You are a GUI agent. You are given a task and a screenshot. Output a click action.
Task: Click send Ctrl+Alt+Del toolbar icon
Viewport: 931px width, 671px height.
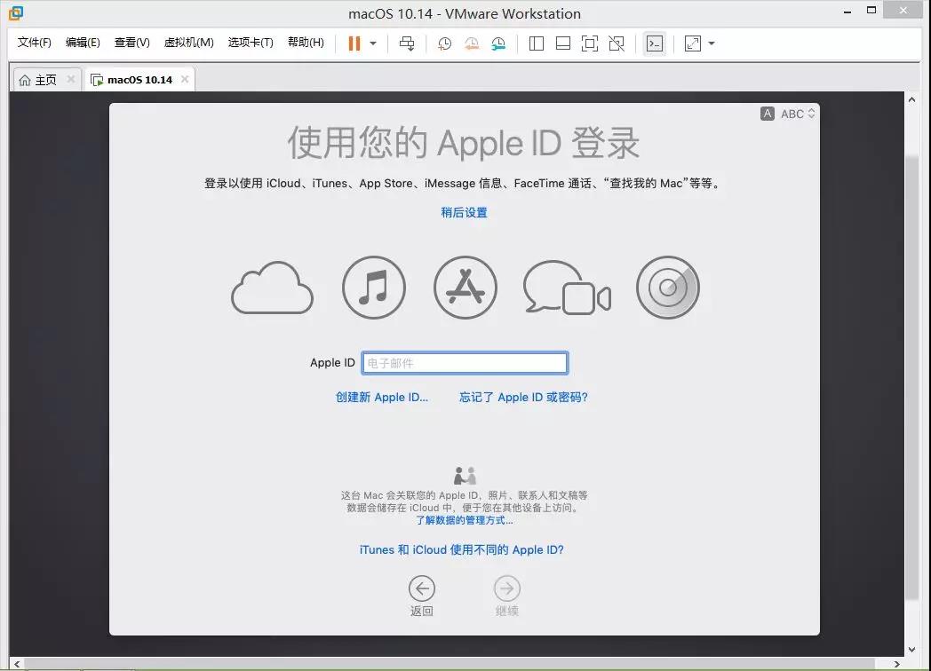pos(407,43)
